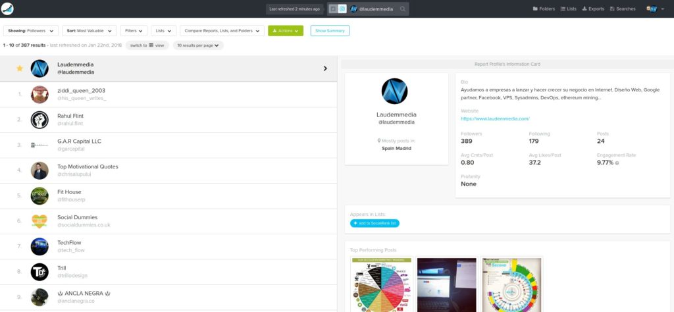
Task: Click the arrow chevron on Laudemmedia row
Action: coord(325,68)
